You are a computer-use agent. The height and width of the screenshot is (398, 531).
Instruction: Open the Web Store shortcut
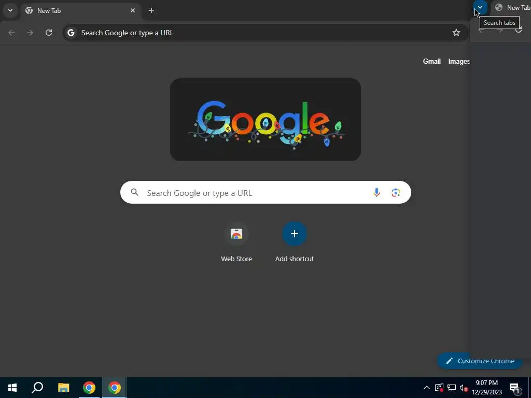click(236, 243)
